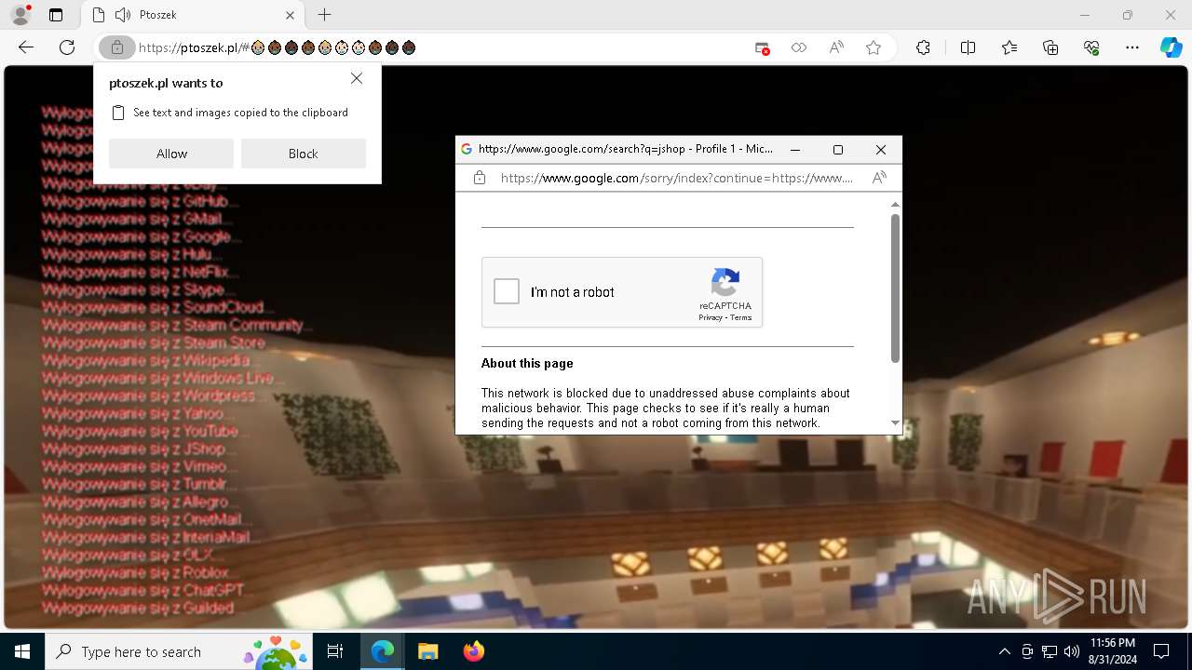The height and width of the screenshot is (670, 1192).
Task: Close the Google search popup window
Action: pos(880,150)
